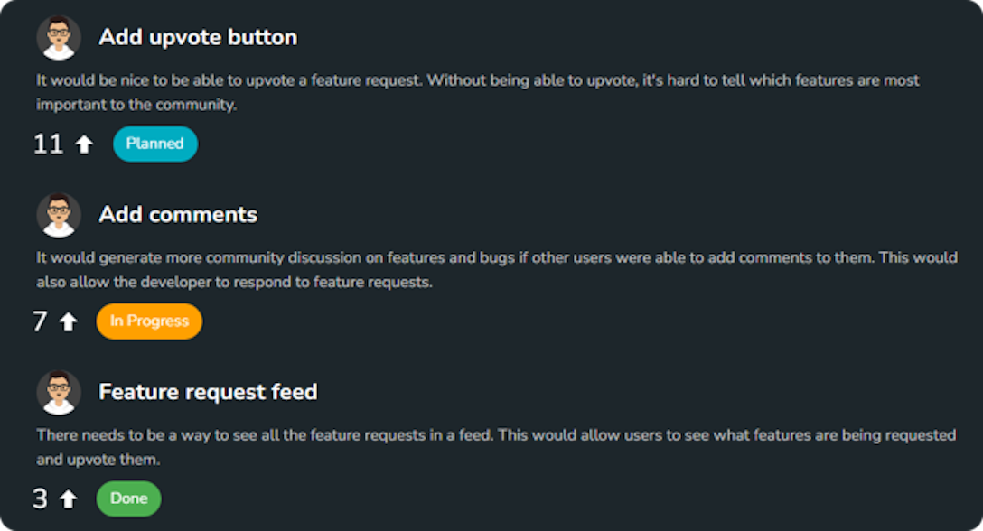This screenshot has height=531, width=983.
Task: Upvote the Add comments request
Action: 68,322
